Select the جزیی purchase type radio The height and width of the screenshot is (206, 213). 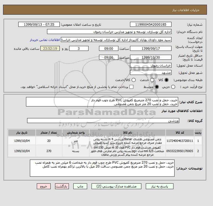pos(173,87)
